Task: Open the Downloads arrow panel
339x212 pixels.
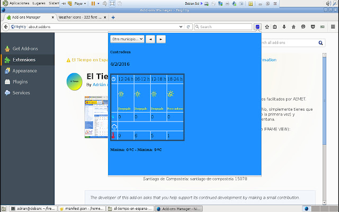Action: click(x=284, y=27)
